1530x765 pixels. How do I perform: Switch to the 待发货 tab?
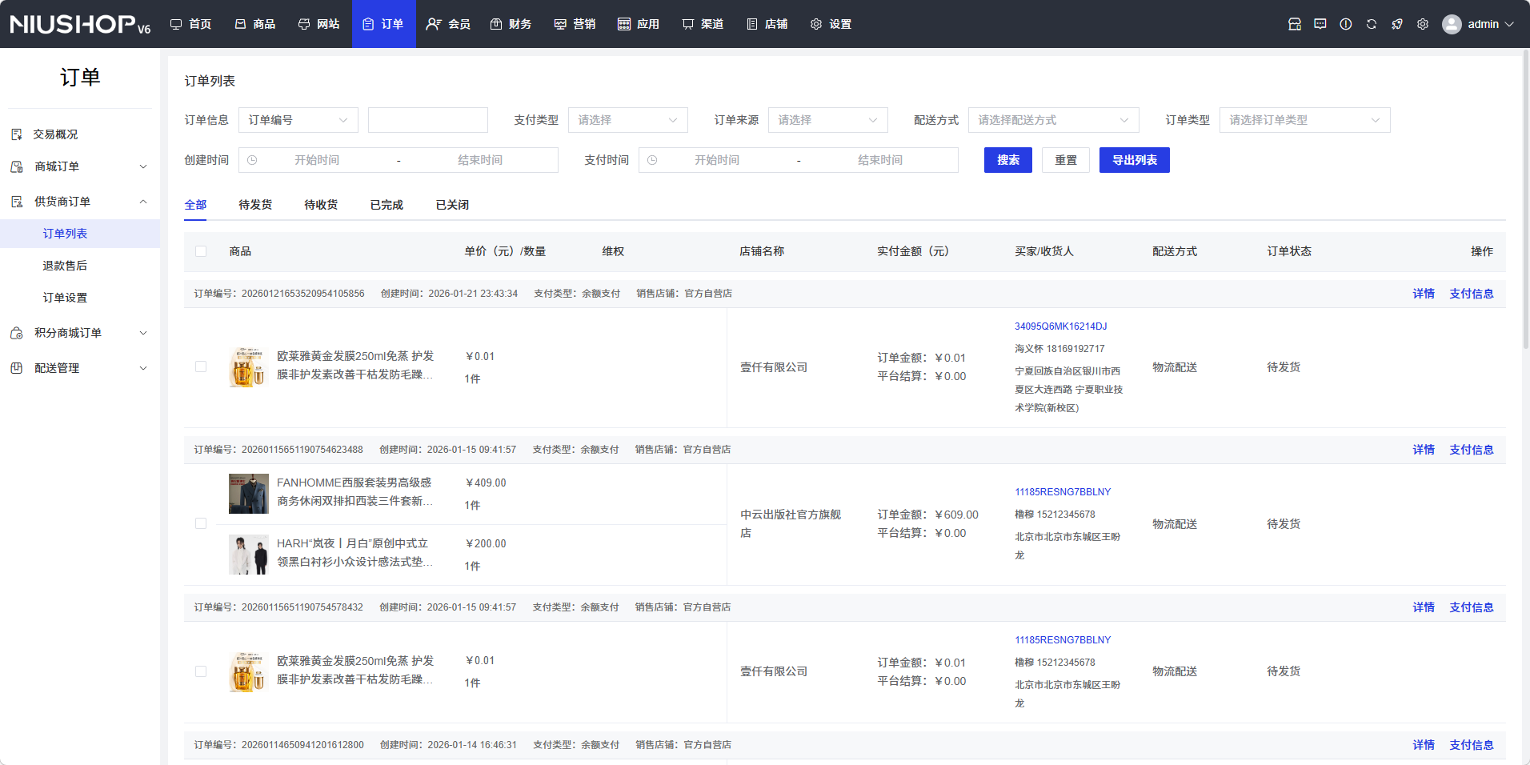pos(255,205)
